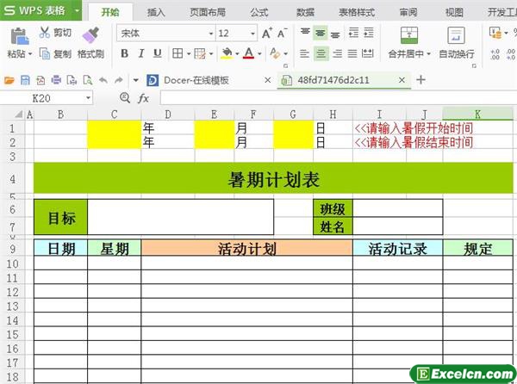
Task: Align text to bottom
Action: (335, 34)
